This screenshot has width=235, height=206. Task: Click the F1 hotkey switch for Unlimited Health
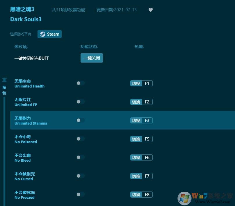pyautogui.click(x=141, y=83)
